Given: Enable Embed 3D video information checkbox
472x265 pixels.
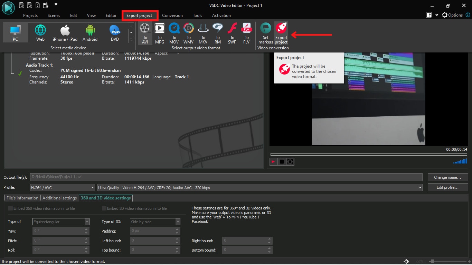Looking at the screenshot, I should [104, 208].
